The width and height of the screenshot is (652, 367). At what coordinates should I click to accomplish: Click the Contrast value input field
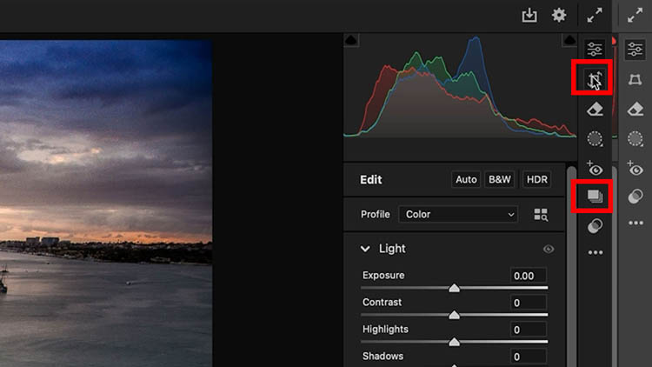(x=528, y=303)
